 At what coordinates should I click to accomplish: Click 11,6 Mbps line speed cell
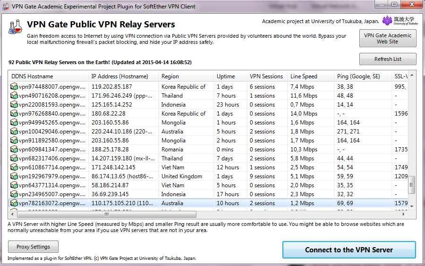(304, 96)
